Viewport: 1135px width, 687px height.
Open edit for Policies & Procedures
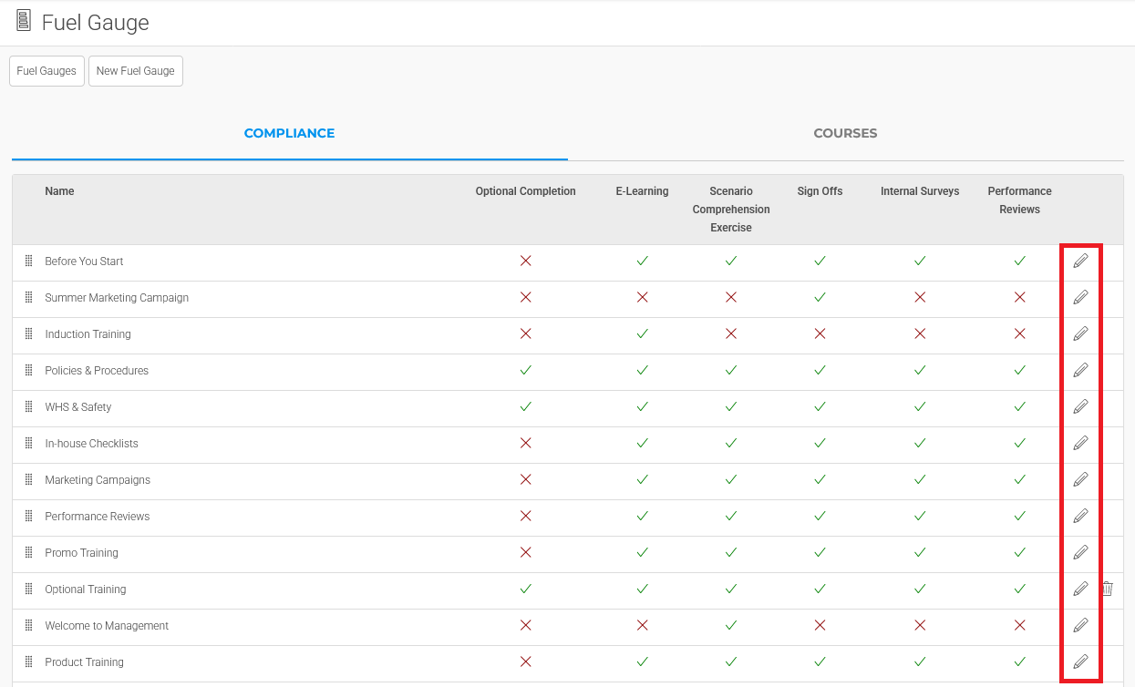[1080, 371]
